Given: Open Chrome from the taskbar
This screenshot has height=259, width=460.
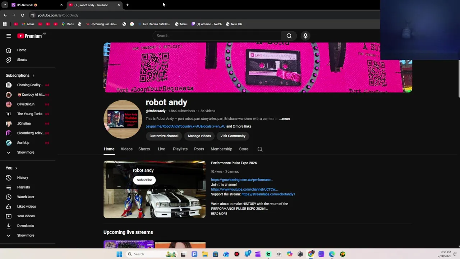Looking at the screenshot, I should coord(311,254).
